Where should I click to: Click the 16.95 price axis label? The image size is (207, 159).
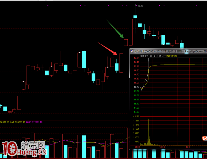136,70
